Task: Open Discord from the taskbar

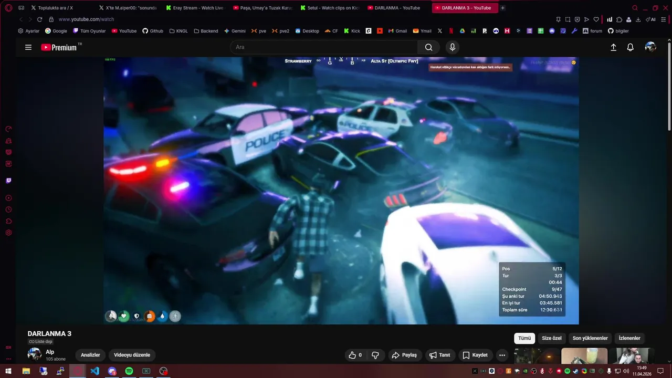Action: [x=112, y=371]
